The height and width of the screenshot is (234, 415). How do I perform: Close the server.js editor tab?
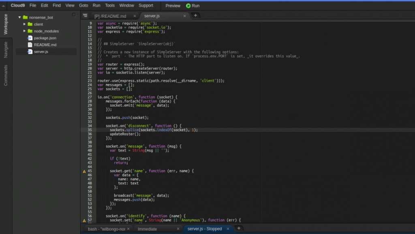[184, 16]
